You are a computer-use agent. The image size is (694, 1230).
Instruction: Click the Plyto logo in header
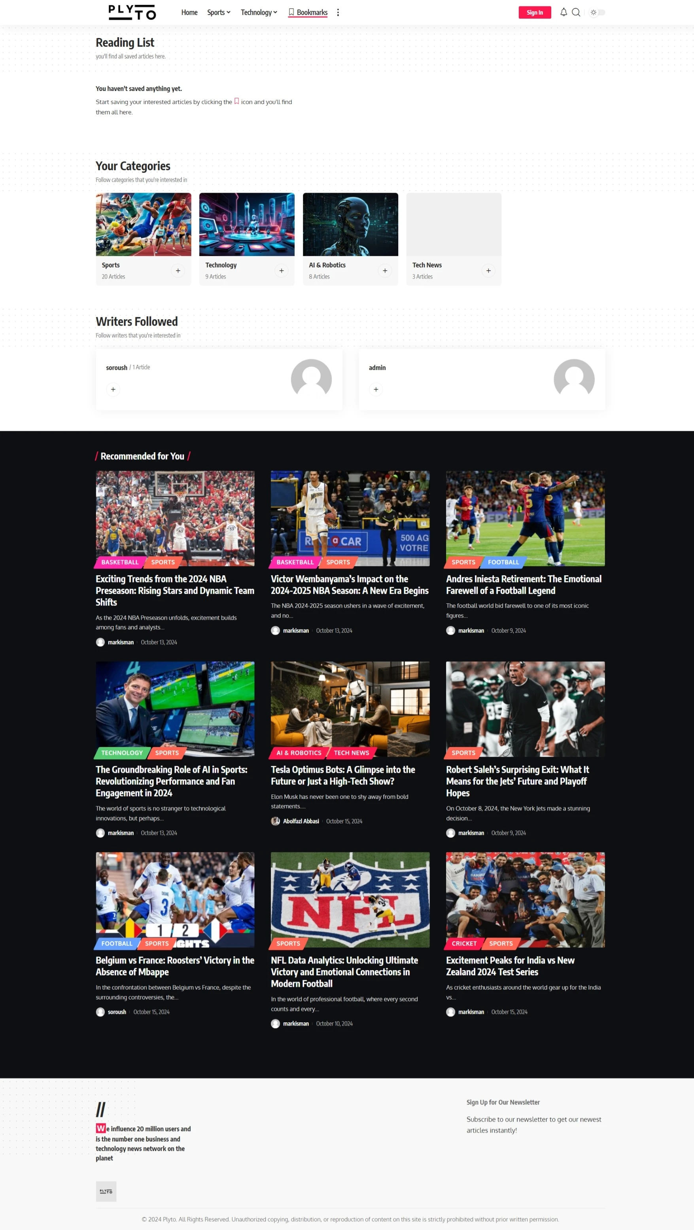click(x=132, y=12)
